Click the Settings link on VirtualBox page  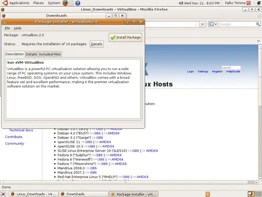pyautogui.click(x=203, y=72)
